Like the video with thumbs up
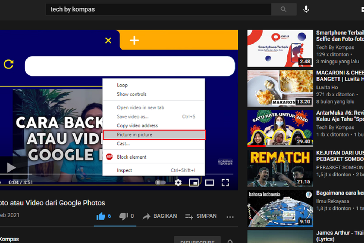Viewport: 364px width, 243px height. [x=101, y=216]
